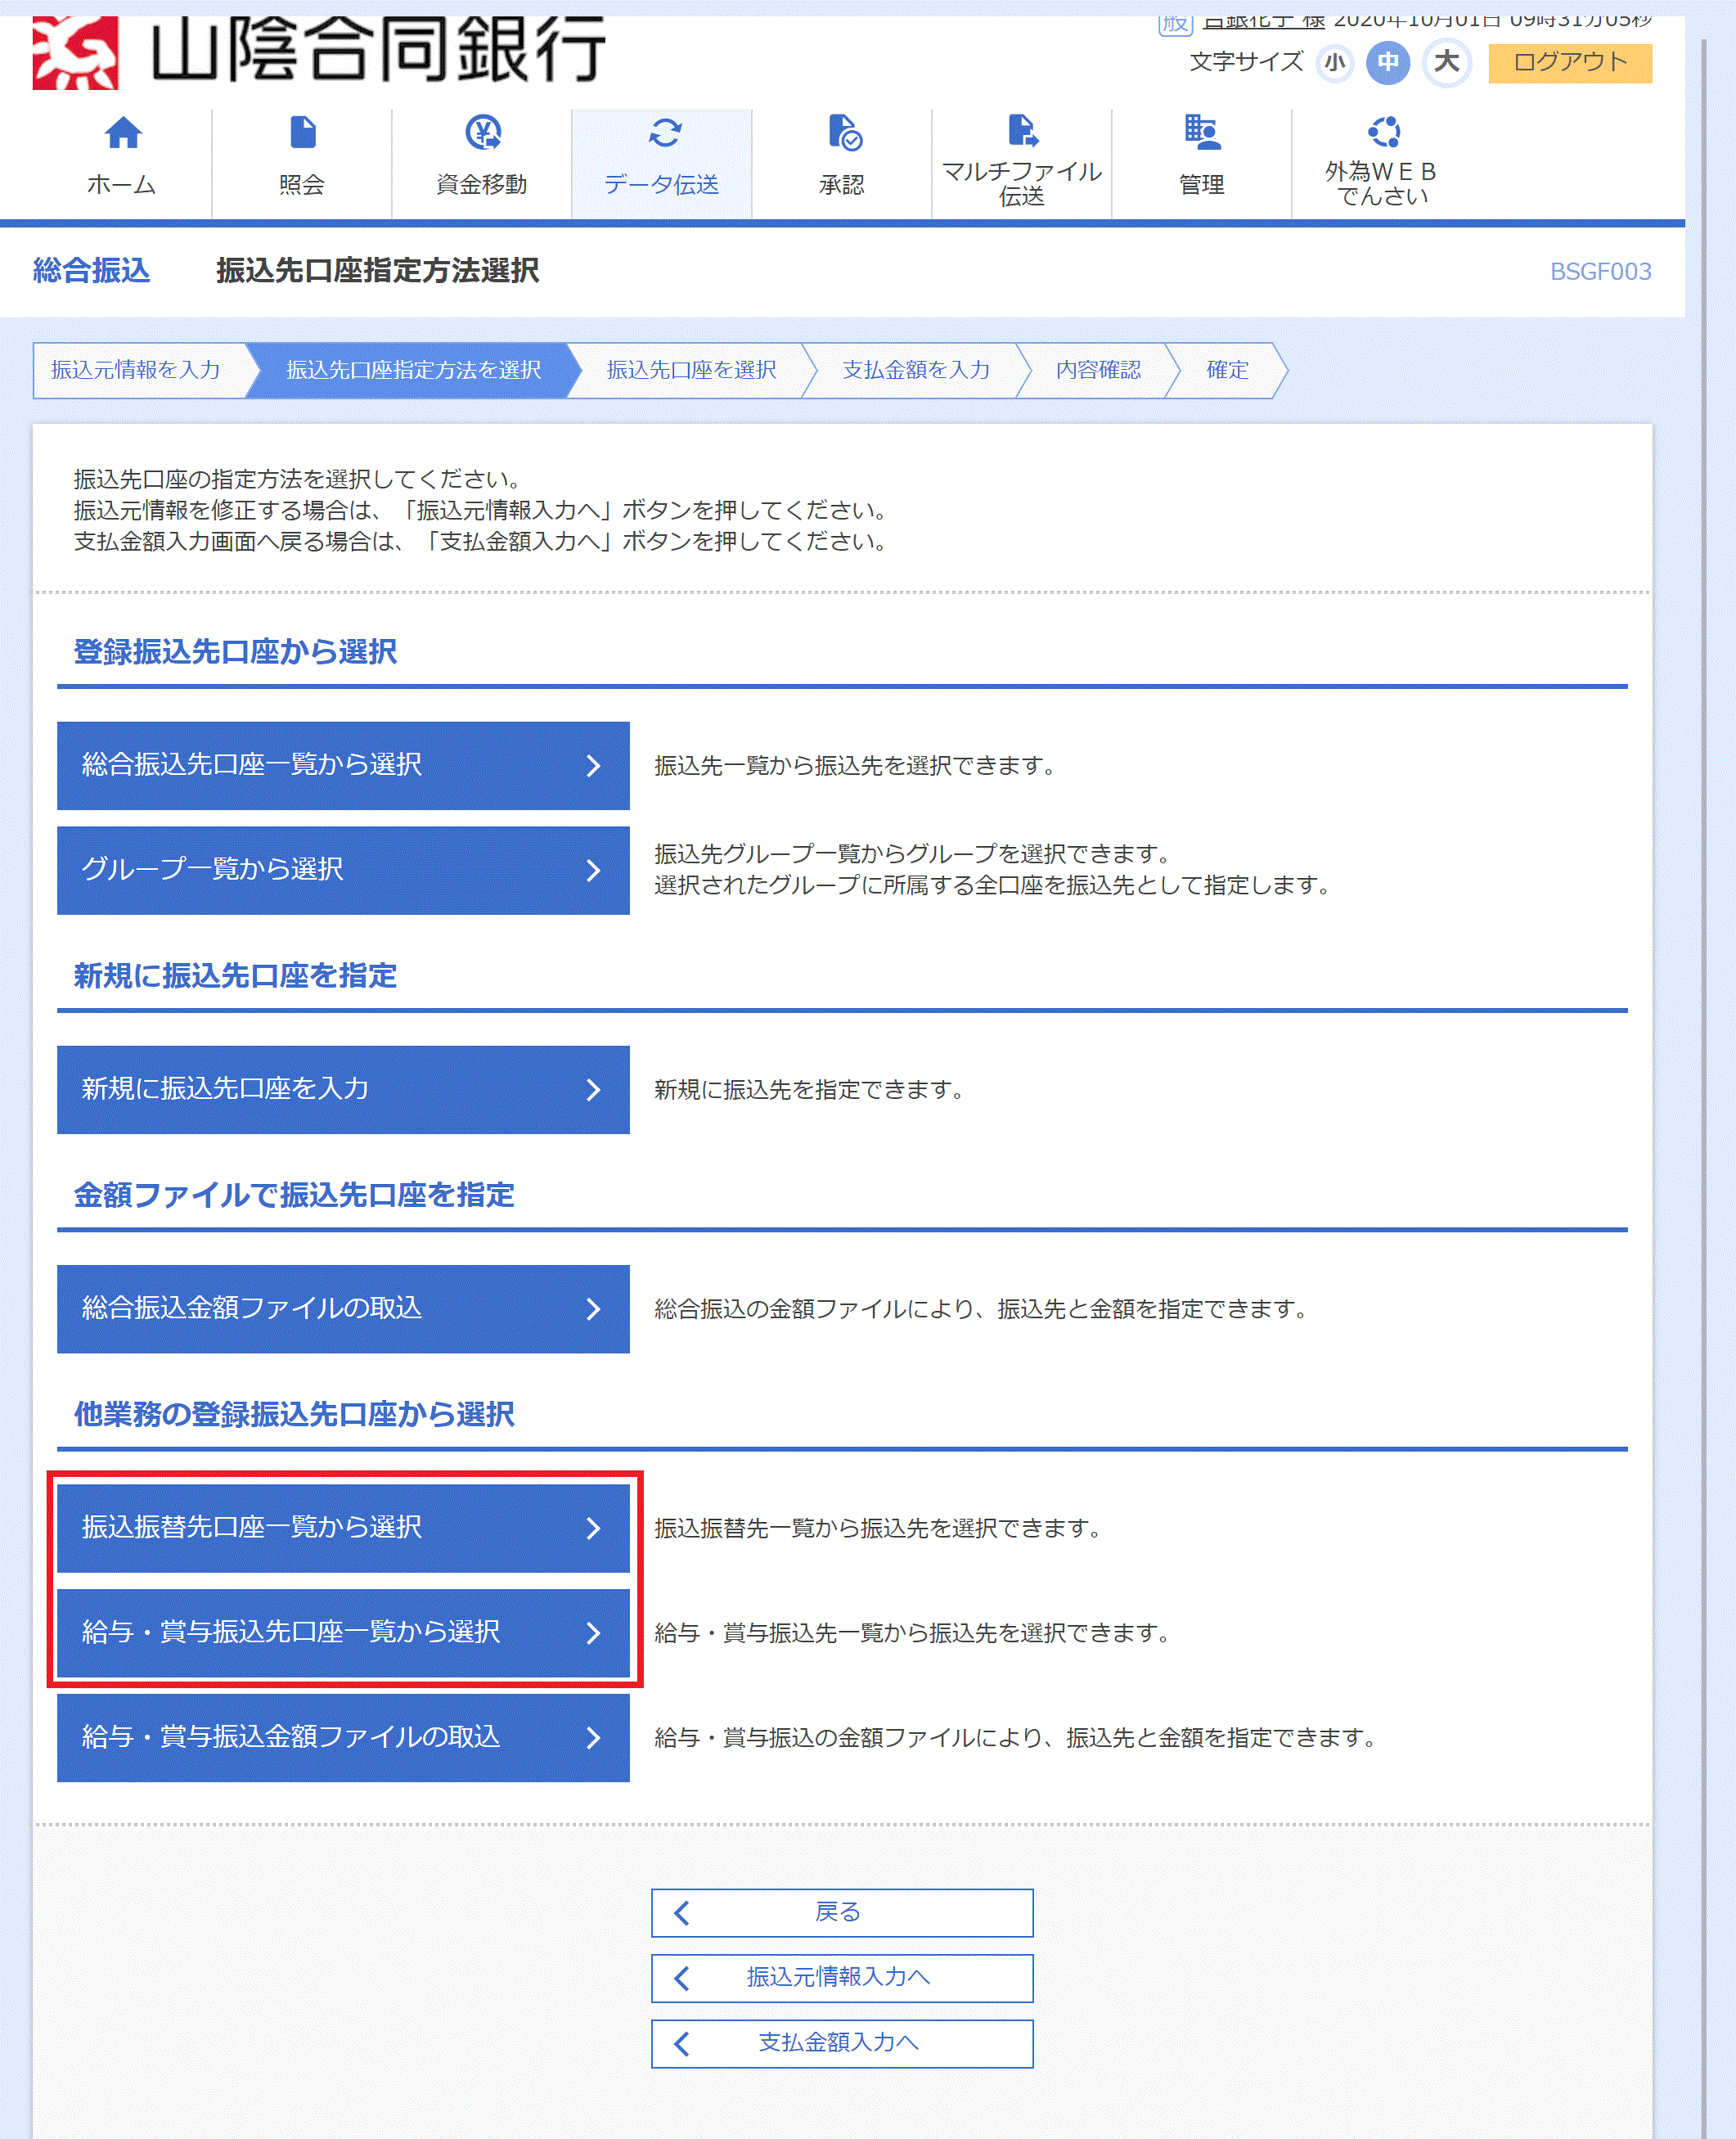Click the 照会 document icon
The height and width of the screenshot is (2139, 1736).
pos(302,132)
